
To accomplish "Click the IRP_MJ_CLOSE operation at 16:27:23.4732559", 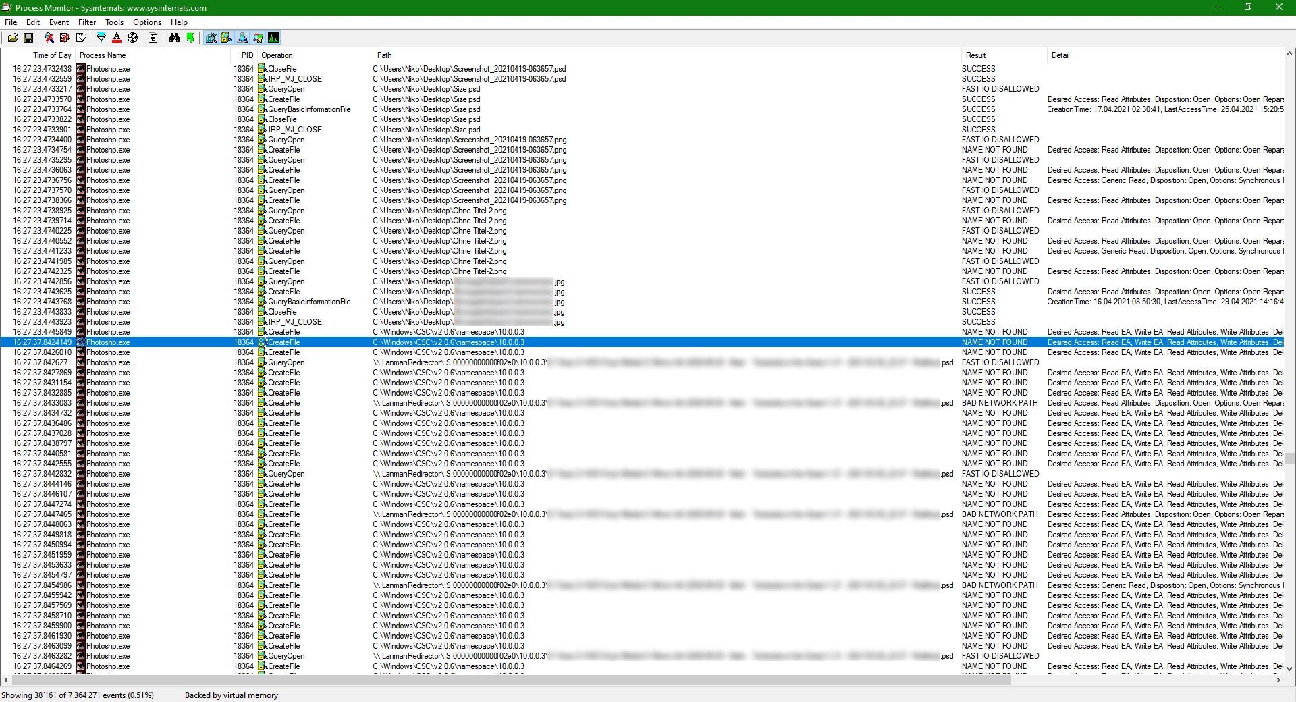I will (295, 79).
